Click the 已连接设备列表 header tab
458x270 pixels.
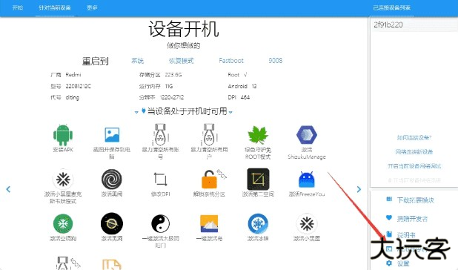tap(392, 7)
